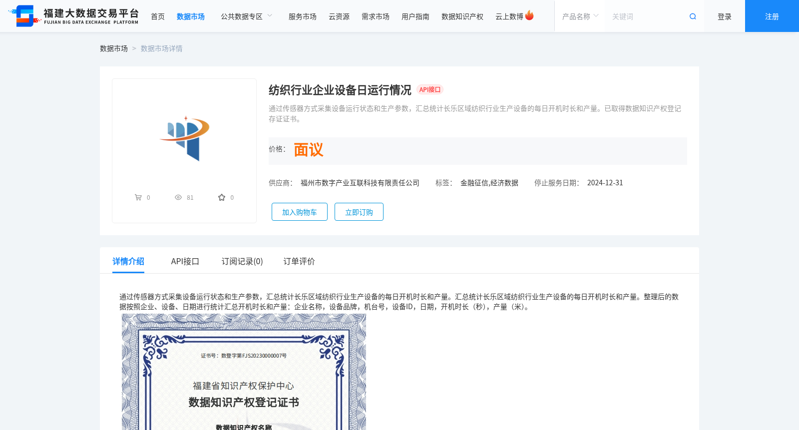The height and width of the screenshot is (430, 799).
Task: Click the price text 面议
Action: (x=309, y=150)
